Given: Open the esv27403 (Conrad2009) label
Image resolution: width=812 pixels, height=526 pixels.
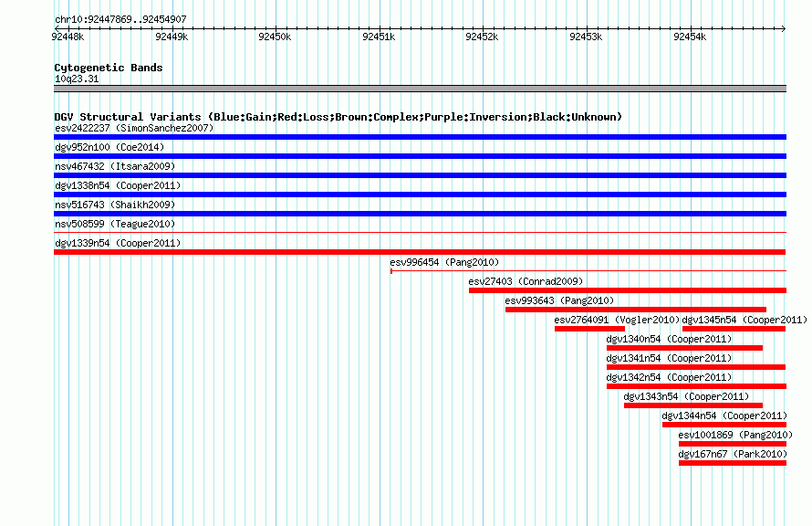Looking at the screenshot, I should click(x=526, y=281).
